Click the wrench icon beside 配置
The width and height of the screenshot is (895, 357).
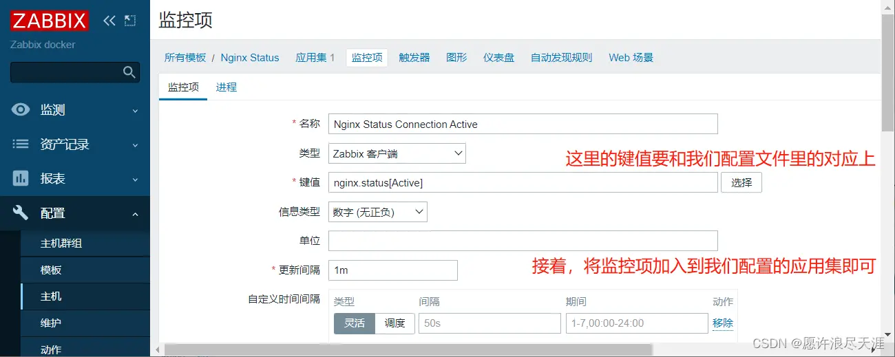[21, 213]
